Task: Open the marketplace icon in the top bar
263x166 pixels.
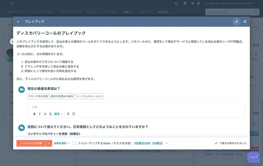Action: tap(185, 3)
